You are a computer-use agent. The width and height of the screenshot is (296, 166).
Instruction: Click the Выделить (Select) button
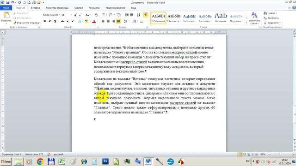272,23
